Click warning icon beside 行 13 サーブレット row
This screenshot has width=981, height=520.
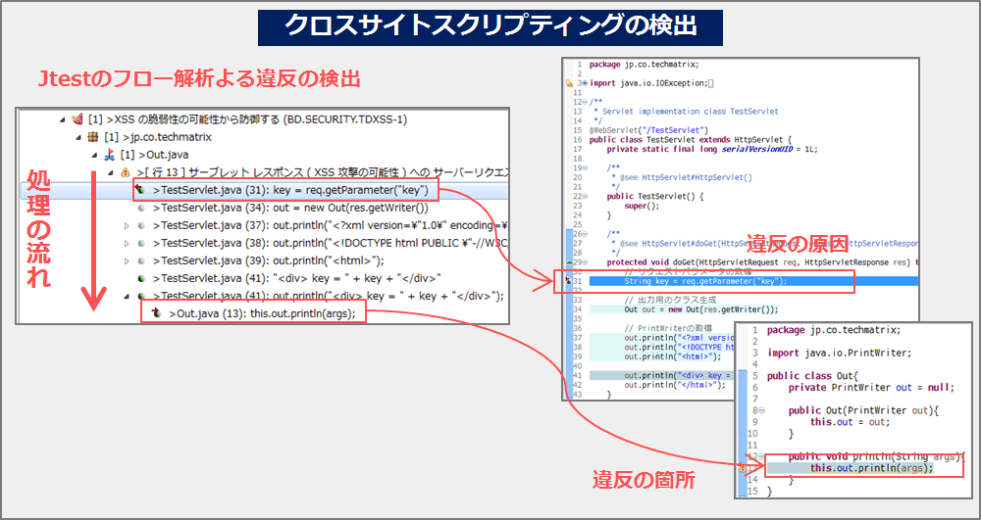point(126,172)
